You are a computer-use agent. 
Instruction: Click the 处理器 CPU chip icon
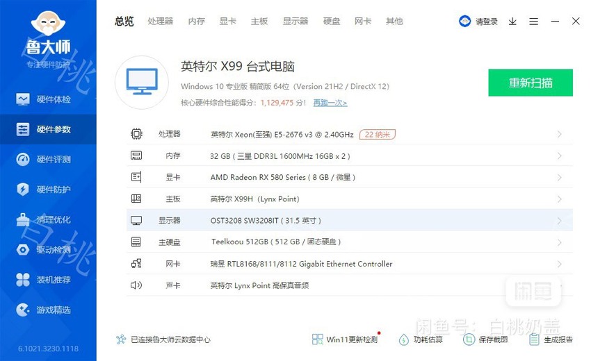click(x=136, y=134)
